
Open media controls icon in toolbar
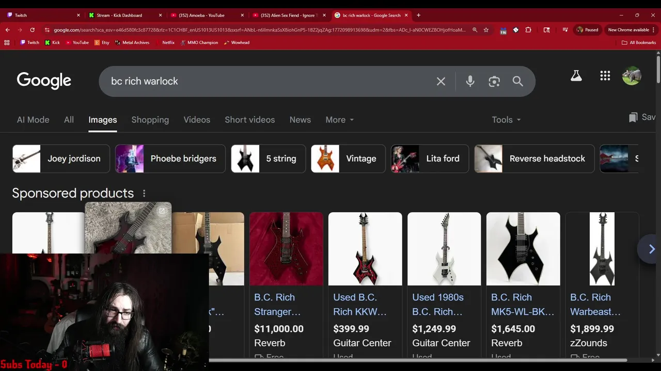click(x=565, y=30)
